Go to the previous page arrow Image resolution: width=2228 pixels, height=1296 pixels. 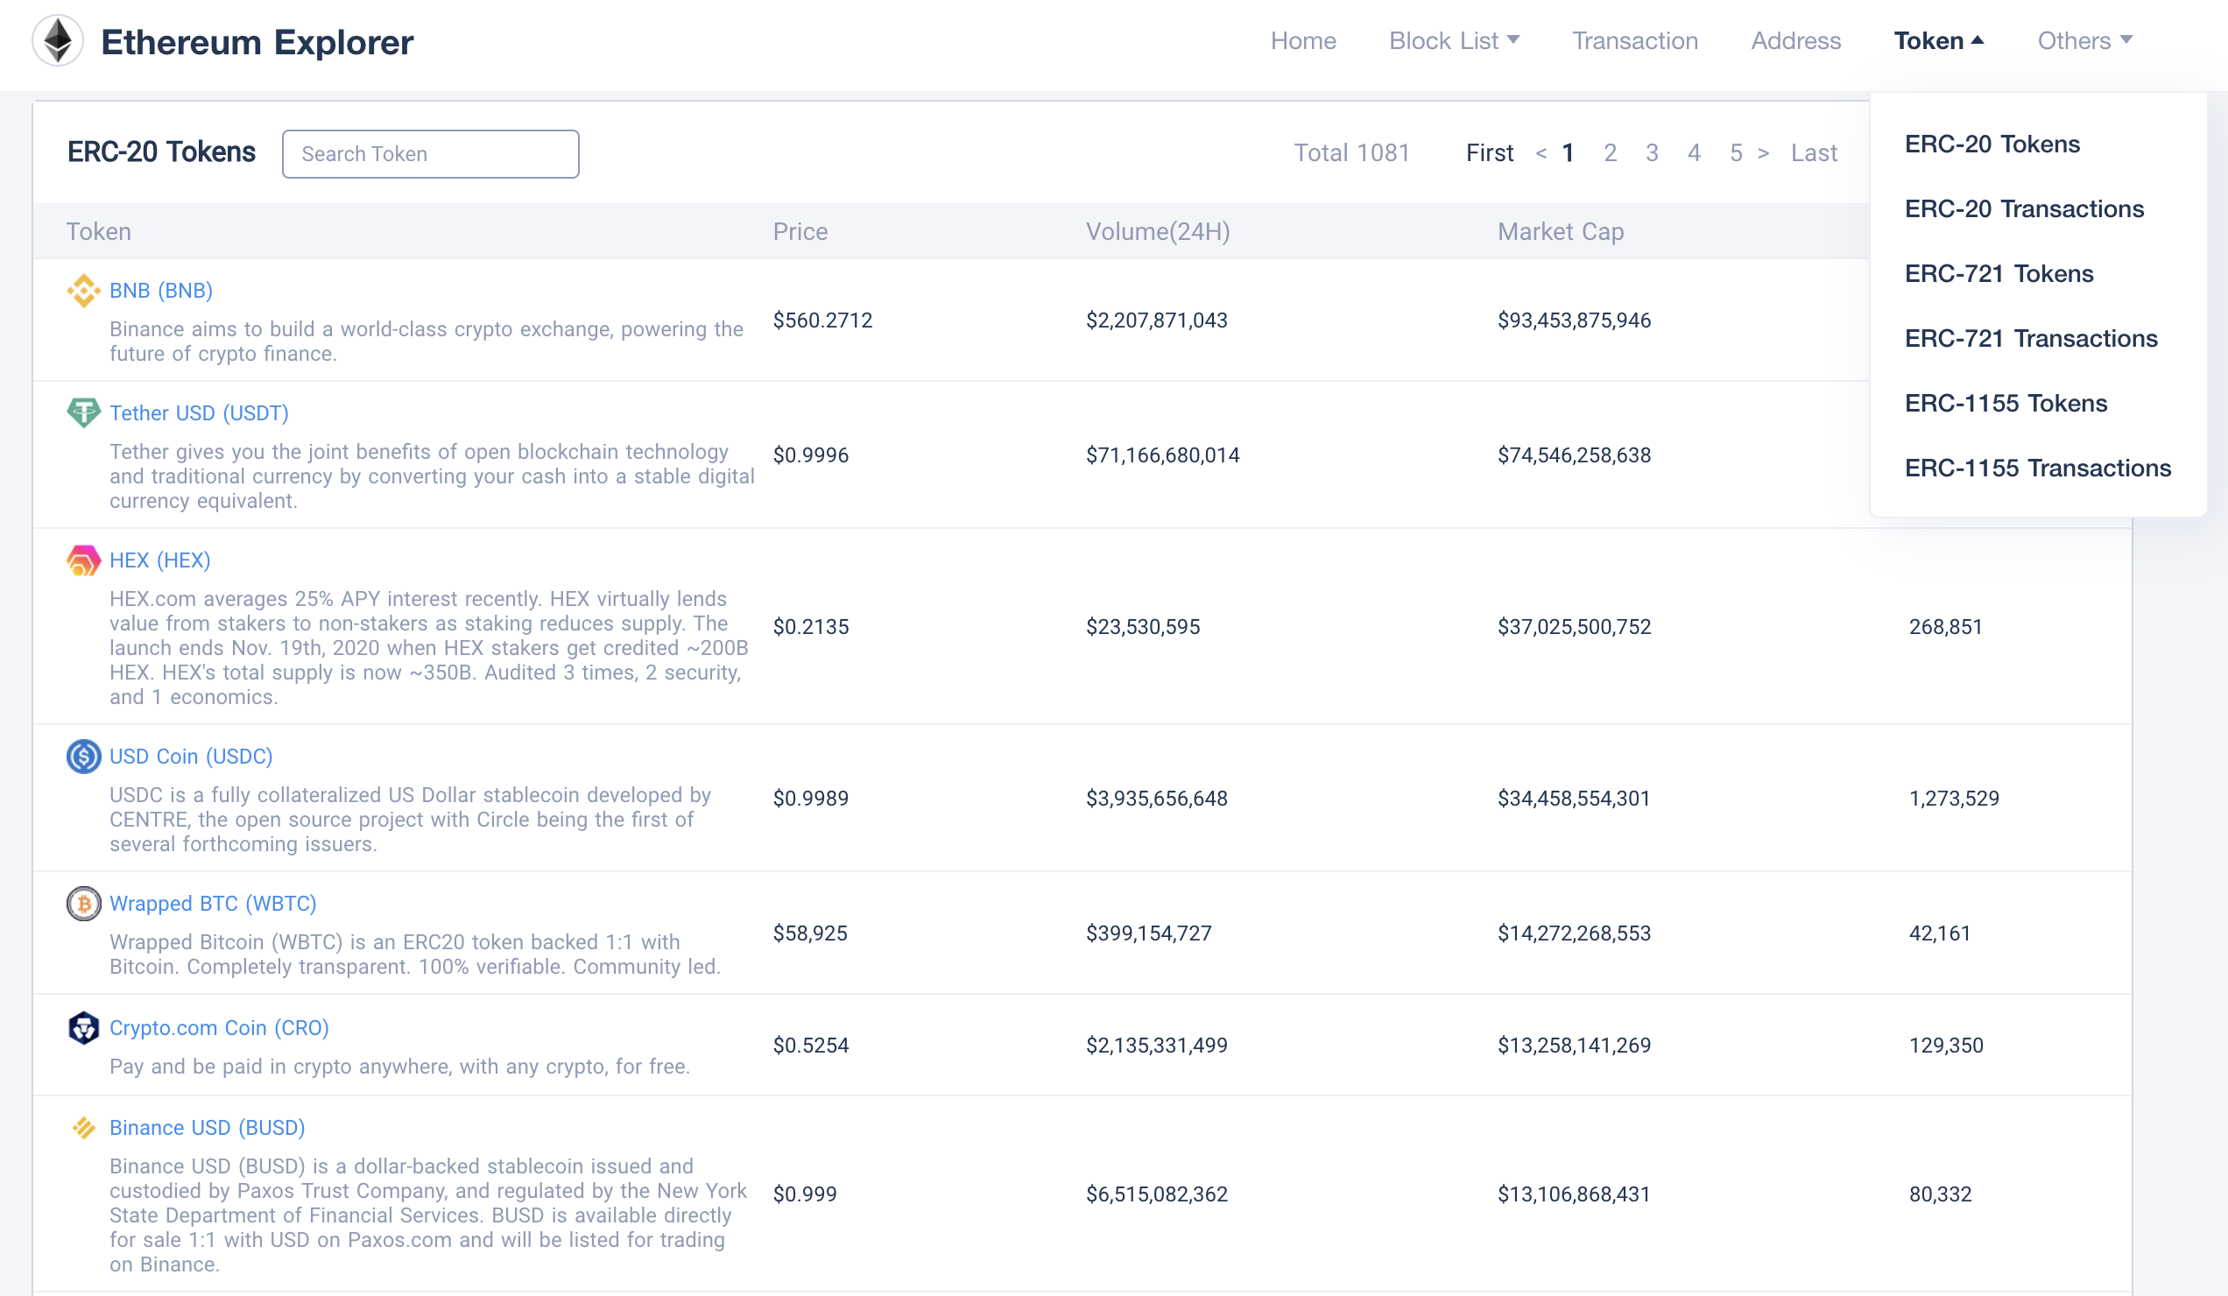click(x=1541, y=153)
